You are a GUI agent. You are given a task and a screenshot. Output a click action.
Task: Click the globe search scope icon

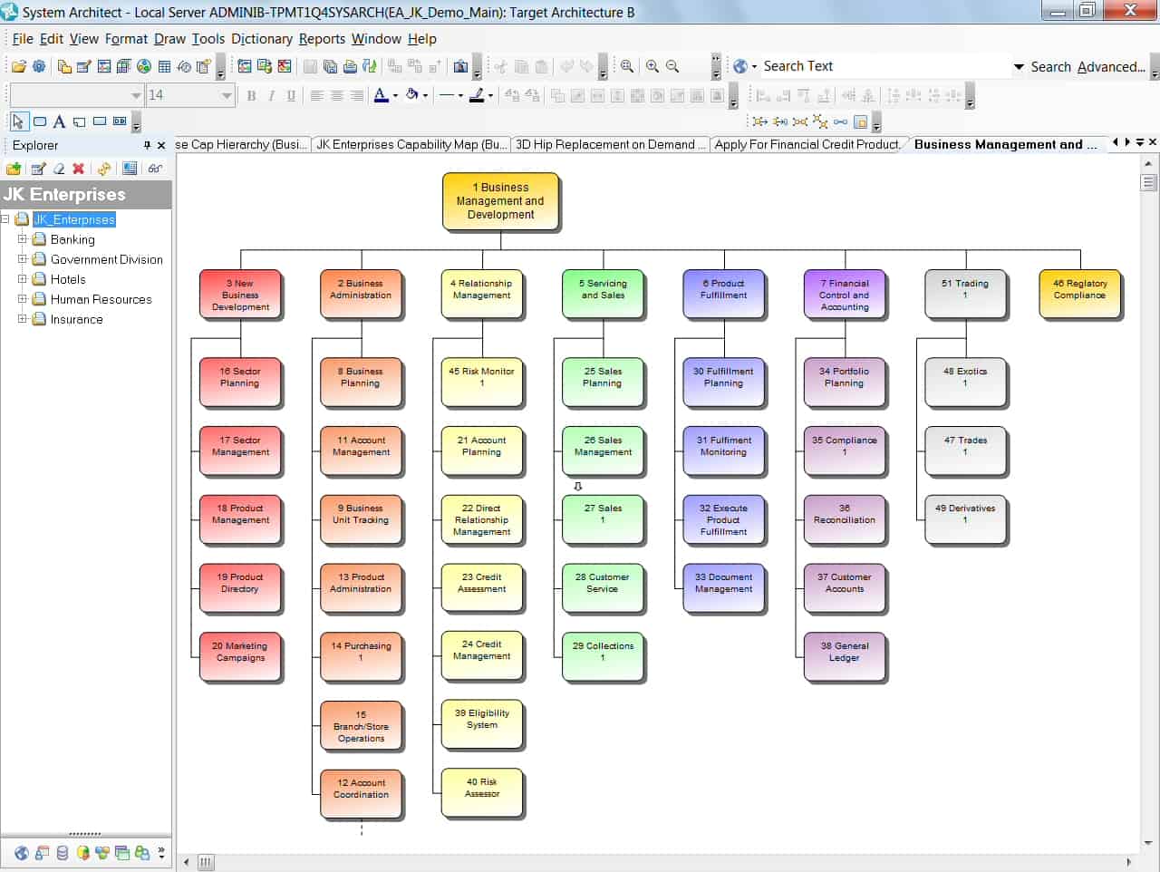point(740,66)
